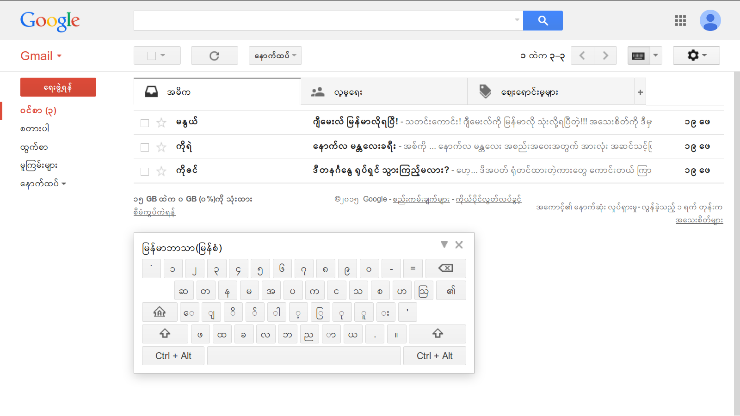
Task: Click the Google logo
Action: coord(50,21)
